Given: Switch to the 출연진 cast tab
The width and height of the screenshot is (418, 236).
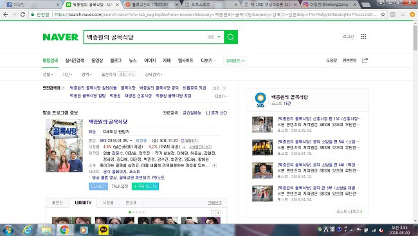Looking at the screenshot, I should (x=57, y=203).
